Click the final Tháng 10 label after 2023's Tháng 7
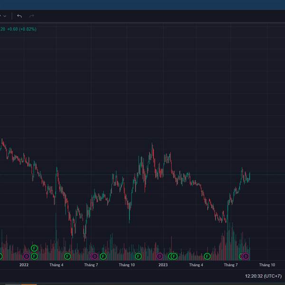285x285 pixels. [267, 265]
